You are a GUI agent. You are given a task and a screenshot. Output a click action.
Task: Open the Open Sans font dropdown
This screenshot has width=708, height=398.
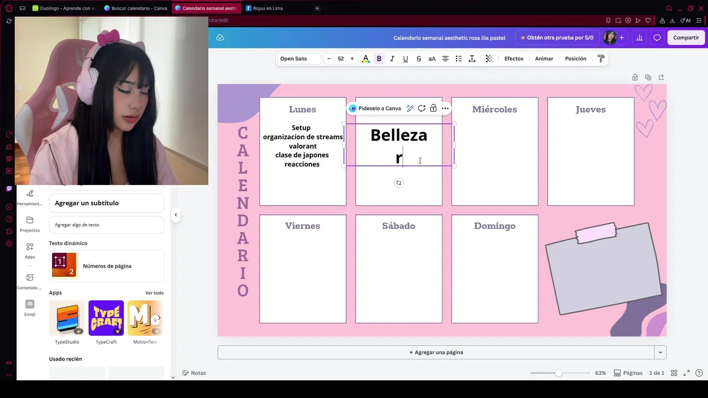[x=299, y=59]
